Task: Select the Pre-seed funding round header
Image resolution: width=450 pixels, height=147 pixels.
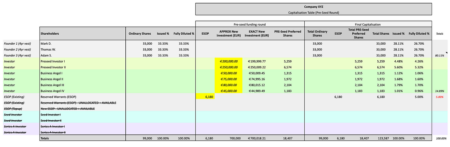Action: (x=249, y=24)
